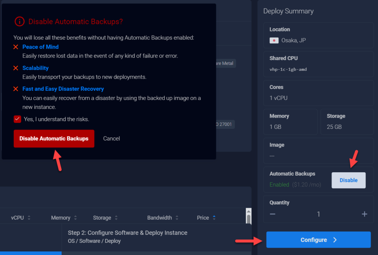Click Disable next to Automatic Backups in Deploy Summary
This screenshot has height=255, width=378.
348,180
